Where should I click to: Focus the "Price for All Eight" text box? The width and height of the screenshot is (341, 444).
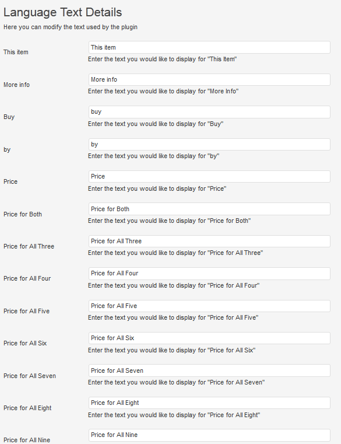[209, 403]
